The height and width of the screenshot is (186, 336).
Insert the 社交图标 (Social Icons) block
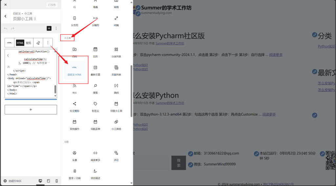tap(74, 107)
